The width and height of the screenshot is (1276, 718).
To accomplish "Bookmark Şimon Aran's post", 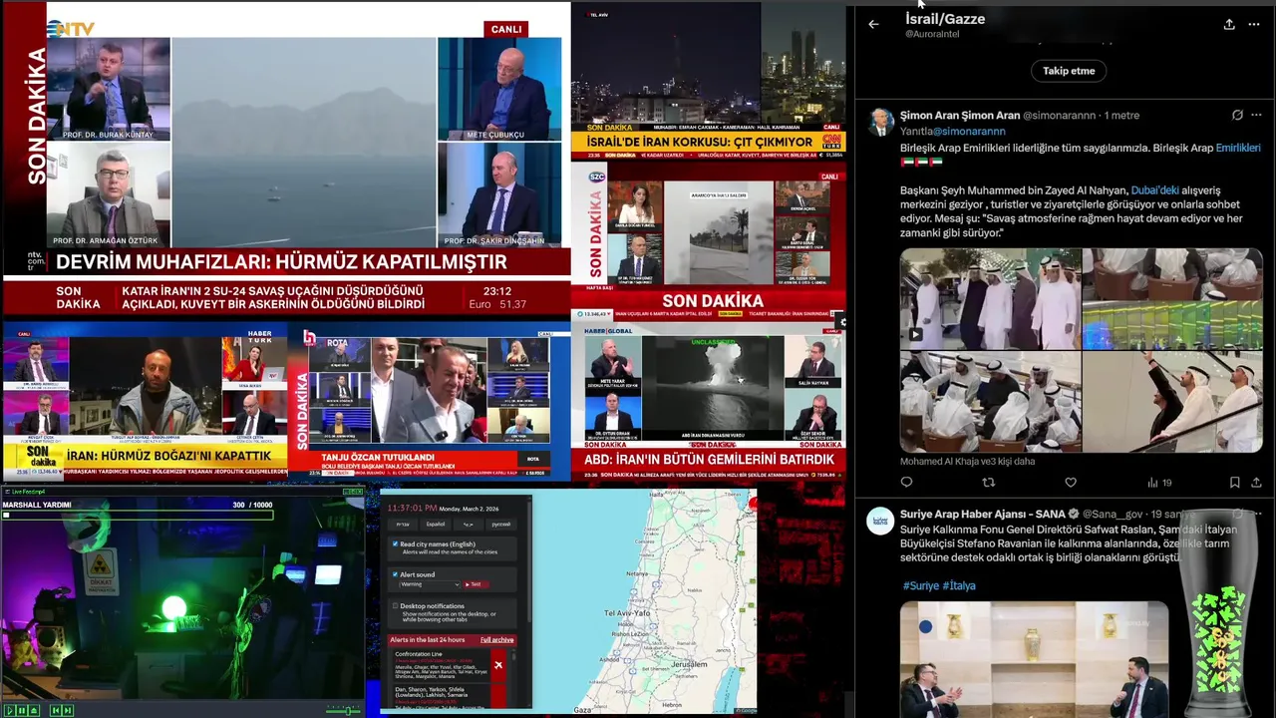I will [x=1234, y=483].
